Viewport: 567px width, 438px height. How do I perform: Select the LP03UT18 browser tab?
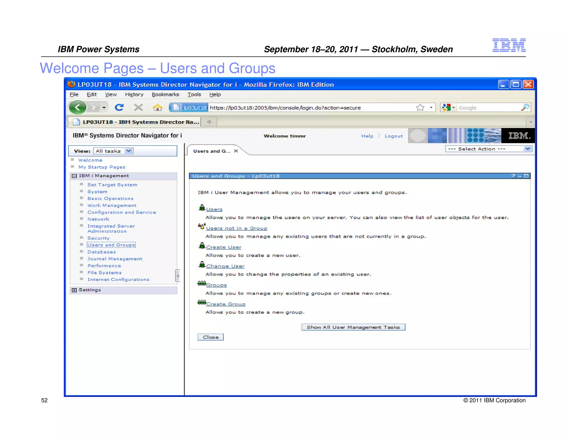(134, 122)
